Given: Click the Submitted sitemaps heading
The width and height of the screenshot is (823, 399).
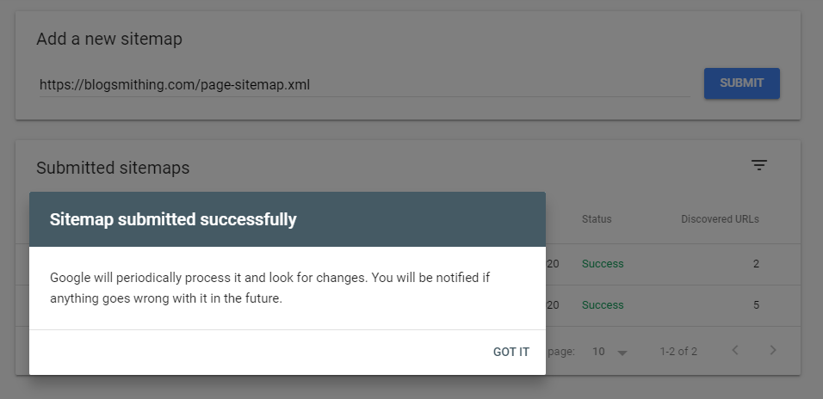Looking at the screenshot, I should (113, 168).
